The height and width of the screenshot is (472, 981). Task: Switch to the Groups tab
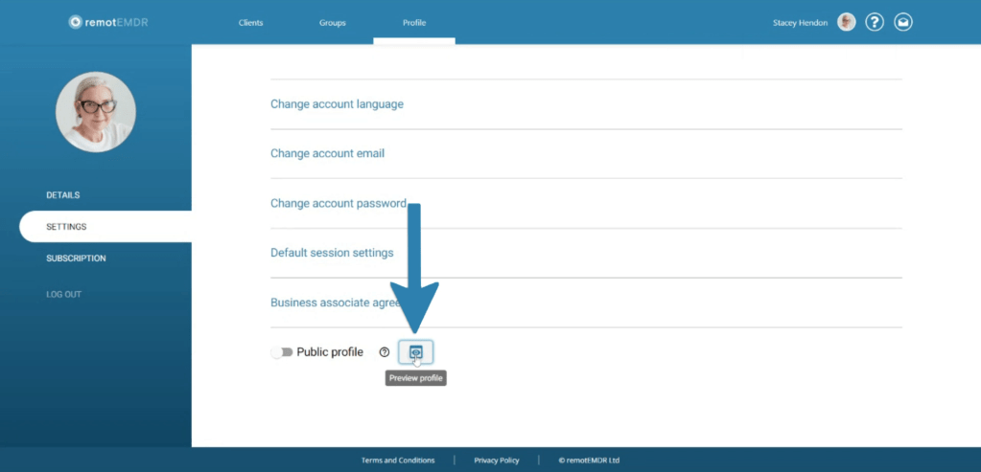point(333,22)
